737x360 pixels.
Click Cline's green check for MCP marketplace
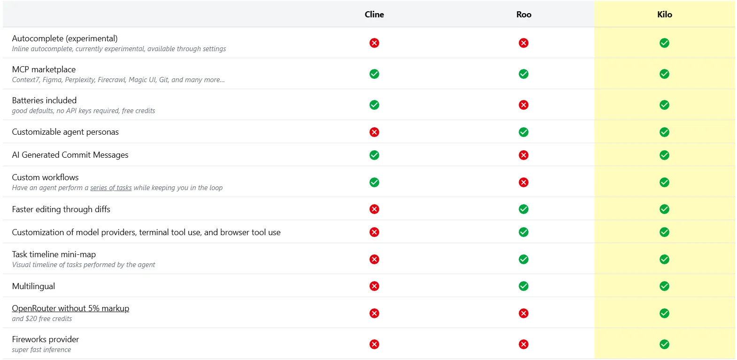pyautogui.click(x=374, y=74)
